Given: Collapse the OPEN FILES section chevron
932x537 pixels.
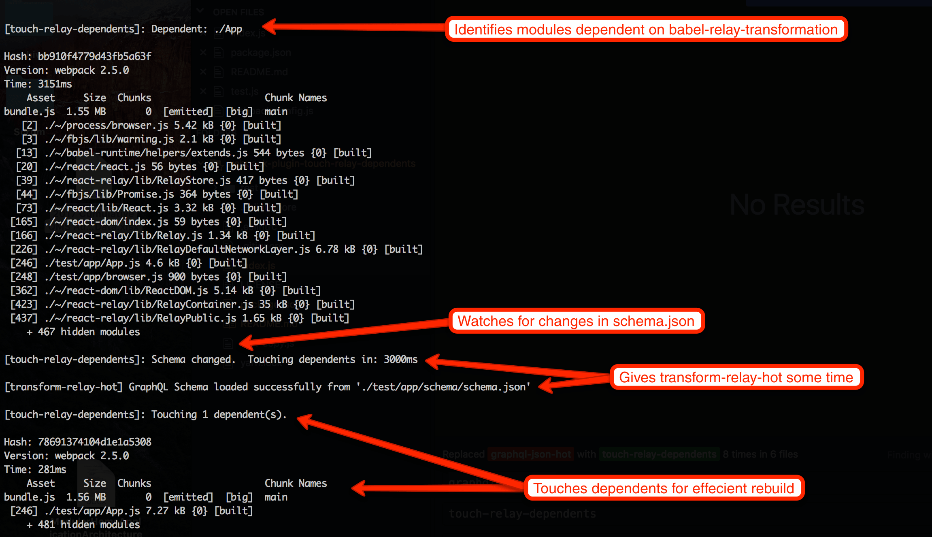Looking at the screenshot, I should click(200, 11).
